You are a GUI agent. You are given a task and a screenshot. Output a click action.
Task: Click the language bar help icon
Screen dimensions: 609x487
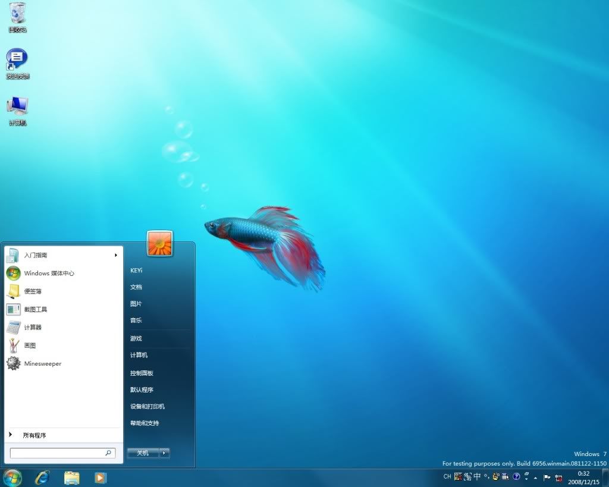[x=516, y=476]
